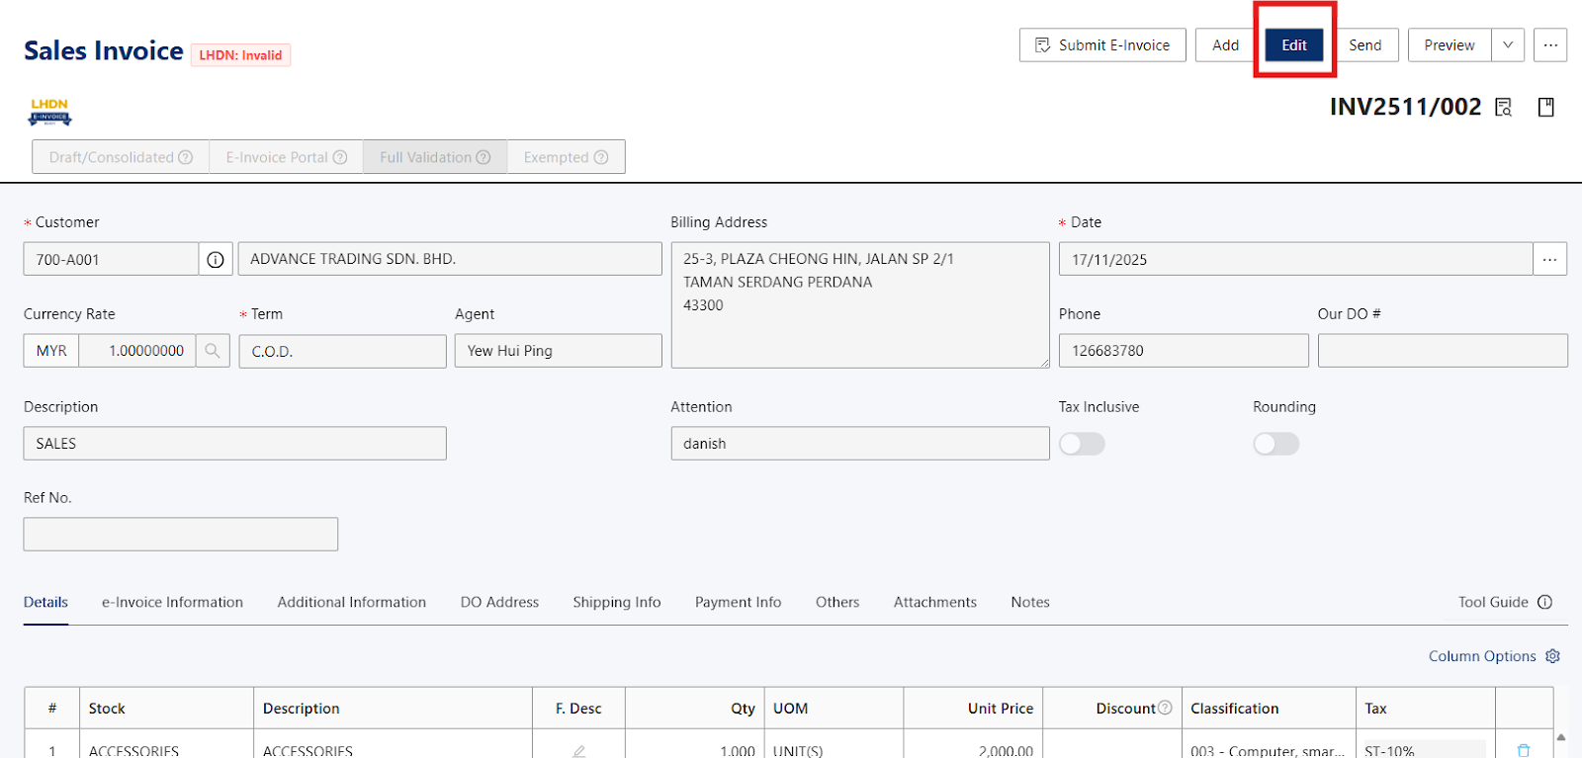This screenshot has height=758, width=1582.
Task: Open the Shipping Info tab
Action: (x=617, y=602)
